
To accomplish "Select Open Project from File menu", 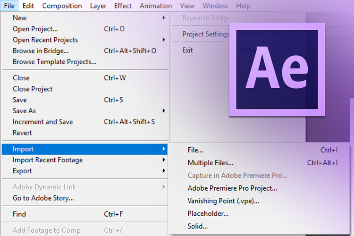I will point(35,29).
